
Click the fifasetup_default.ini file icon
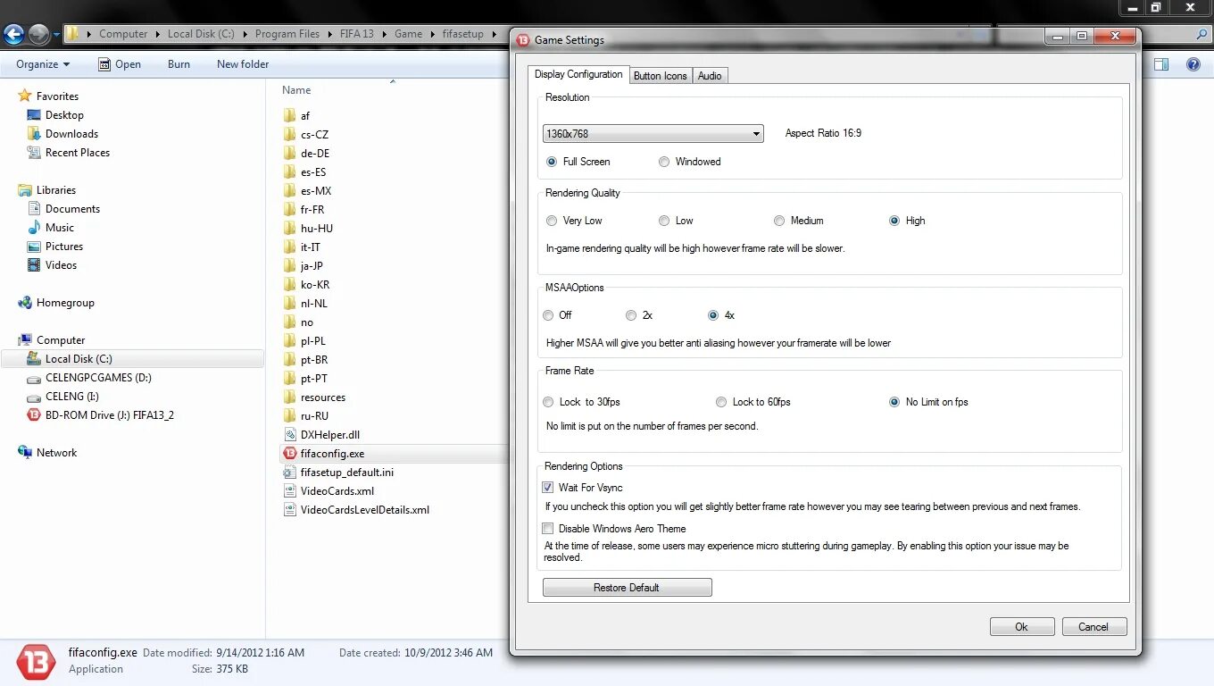[289, 473]
